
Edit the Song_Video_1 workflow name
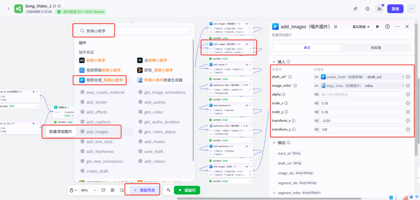point(59,5)
